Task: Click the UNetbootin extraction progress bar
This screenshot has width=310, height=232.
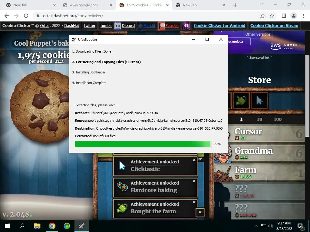Action: [x=143, y=144]
